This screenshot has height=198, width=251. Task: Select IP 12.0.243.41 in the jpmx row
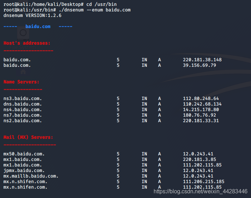[x=198, y=170]
